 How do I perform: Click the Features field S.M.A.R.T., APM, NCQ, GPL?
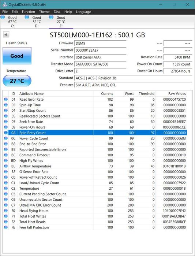click(133, 85)
